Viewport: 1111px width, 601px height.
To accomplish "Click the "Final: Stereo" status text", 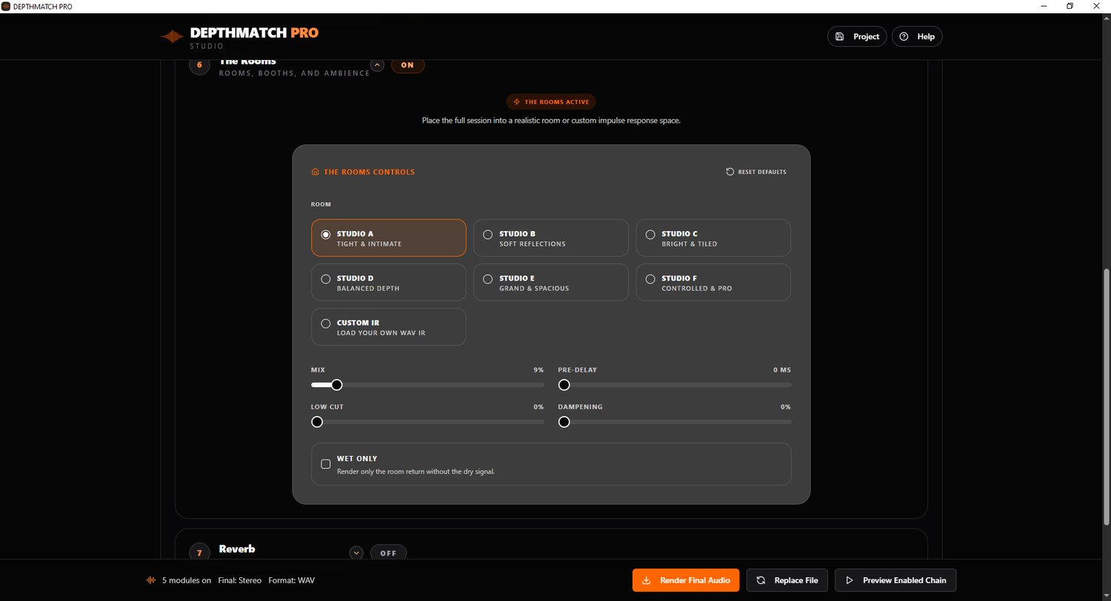I will [240, 580].
